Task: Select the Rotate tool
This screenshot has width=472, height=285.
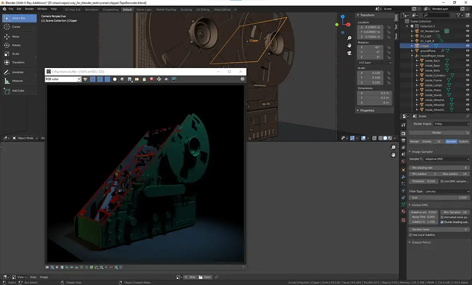Action: 16,45
